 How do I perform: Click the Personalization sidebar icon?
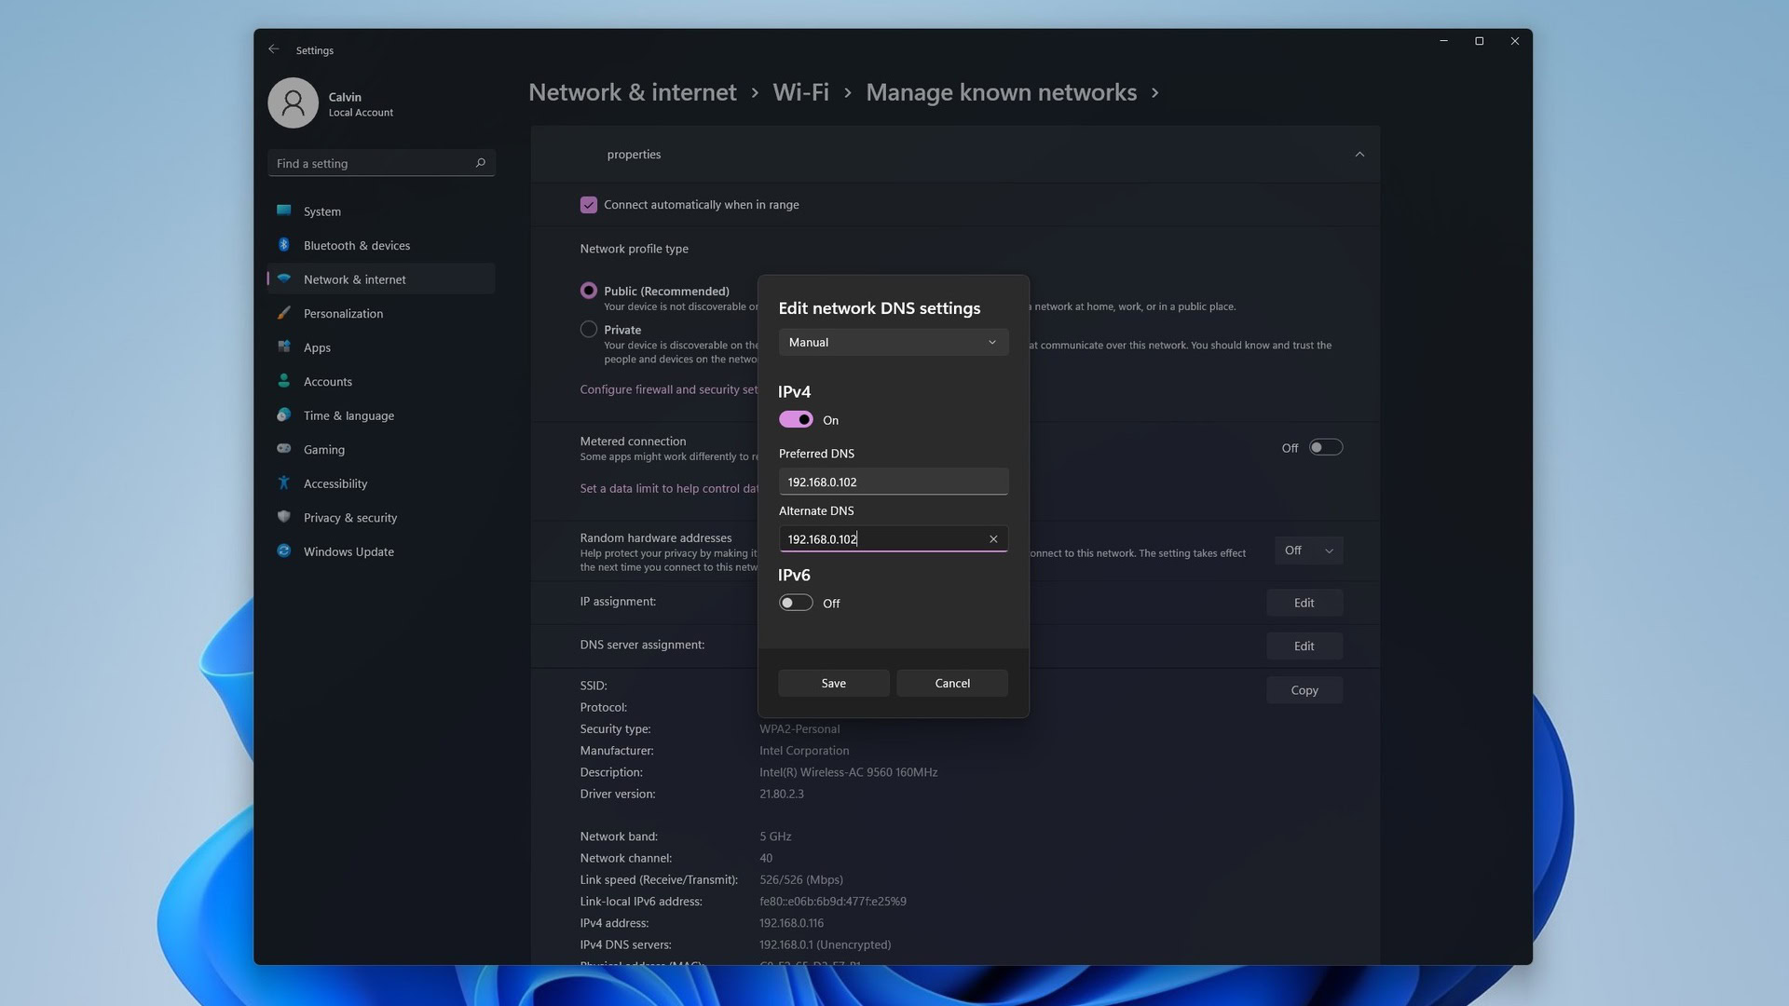pos(282,313)
